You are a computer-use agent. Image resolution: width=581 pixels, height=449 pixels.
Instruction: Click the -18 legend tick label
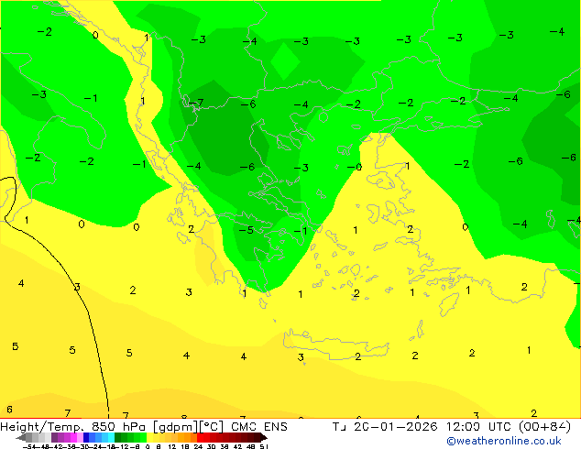[110, 447]
